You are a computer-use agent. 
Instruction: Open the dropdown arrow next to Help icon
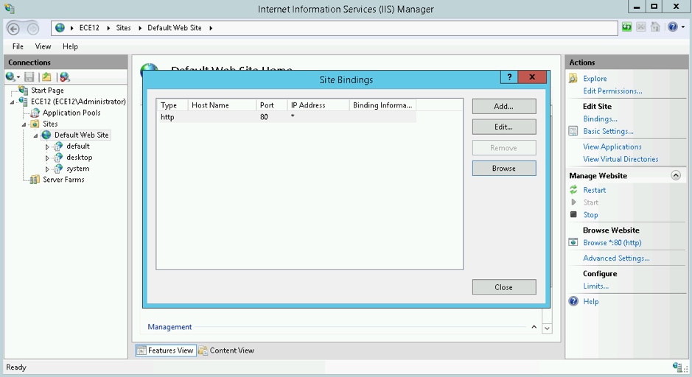(683, 27)
